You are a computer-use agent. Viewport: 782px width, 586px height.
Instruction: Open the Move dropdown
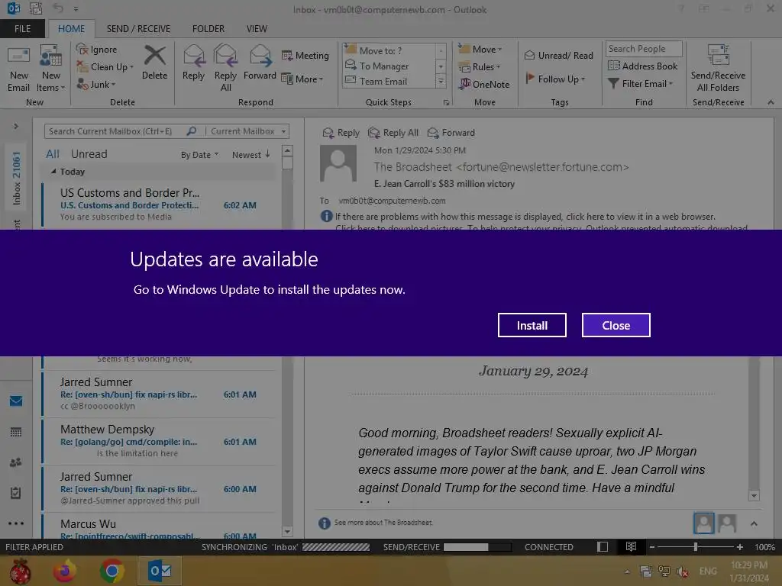coord(480,50)
